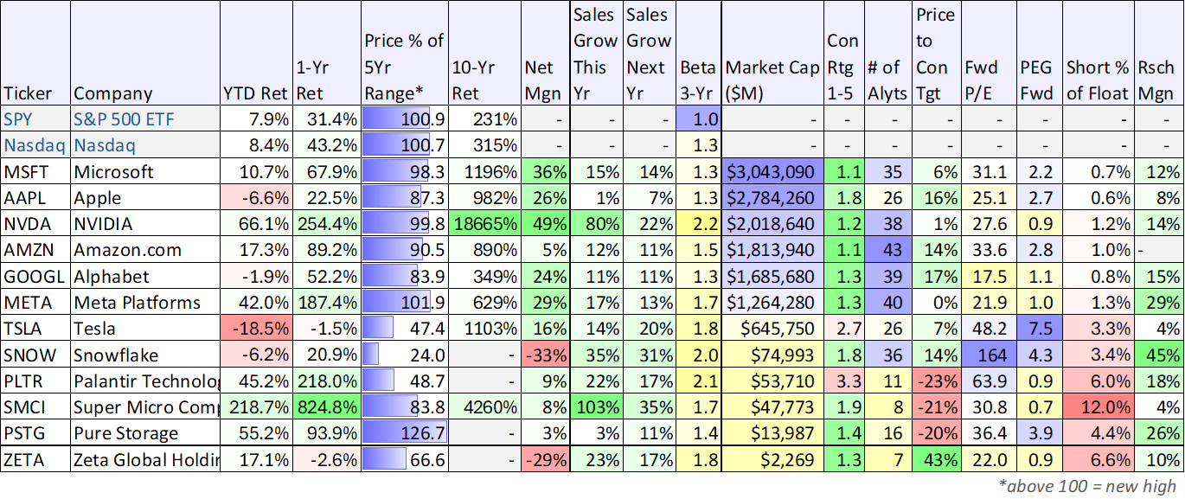Click the Sales Grow Next Yr header
Viewport: 1185px width, 499px height.
click(649, 54)
